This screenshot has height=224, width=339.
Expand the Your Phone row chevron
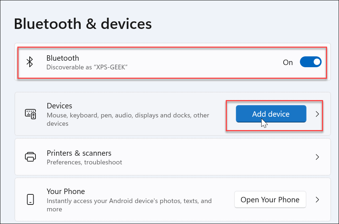(317, 200)
